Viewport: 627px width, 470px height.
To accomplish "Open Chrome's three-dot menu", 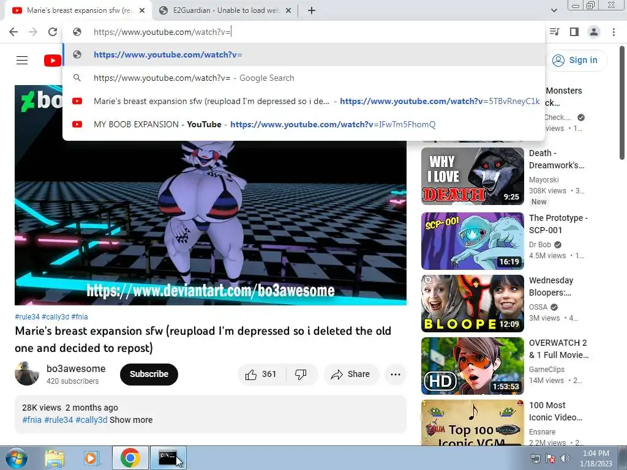I will (614, 32).
